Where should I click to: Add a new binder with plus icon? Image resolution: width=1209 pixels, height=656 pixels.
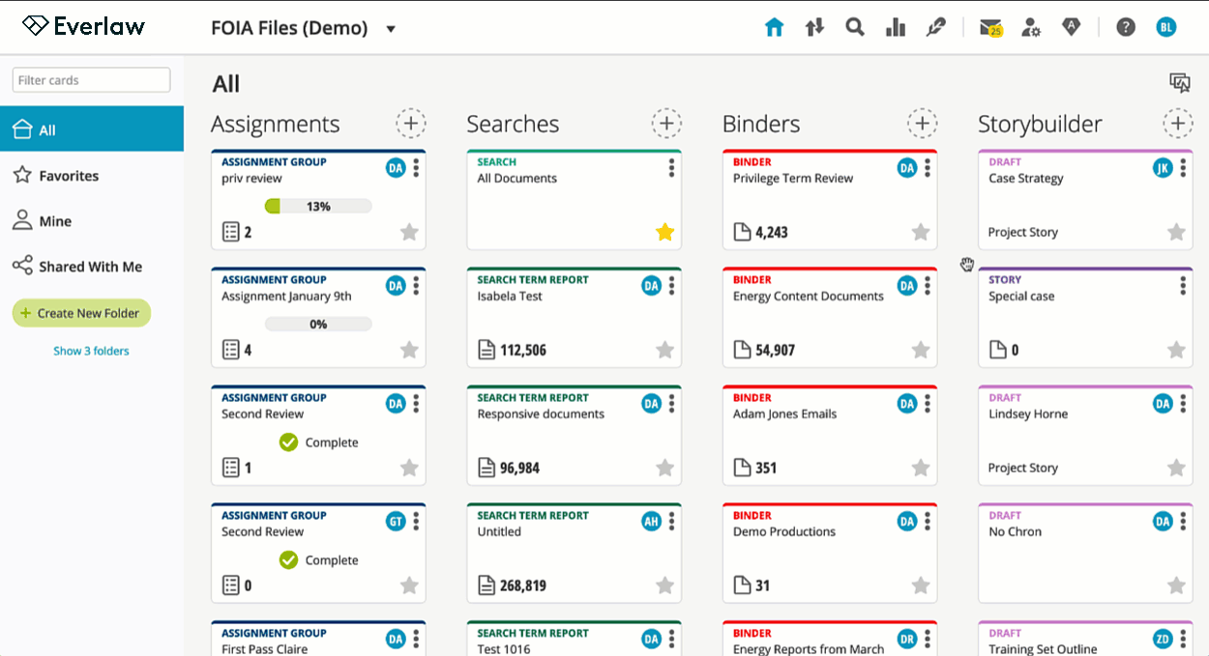pos(922,124)
